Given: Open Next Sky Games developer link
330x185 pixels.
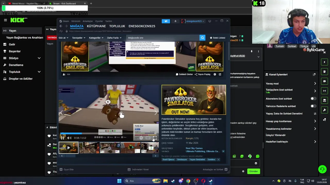Looking at the screenshot, I should point(194,148).
